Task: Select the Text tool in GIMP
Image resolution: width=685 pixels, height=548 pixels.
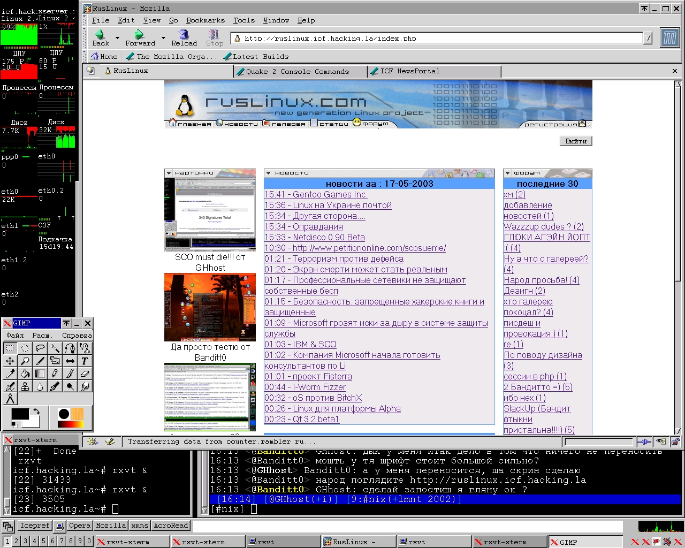Action: click(85, 361)
